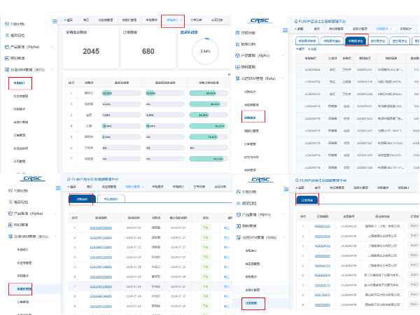Image resolution: width=420 pixels, height=315 pixels.
Task: Select the dark blue pill tab in inquiry list panel
Action: [x=82, y=199]
